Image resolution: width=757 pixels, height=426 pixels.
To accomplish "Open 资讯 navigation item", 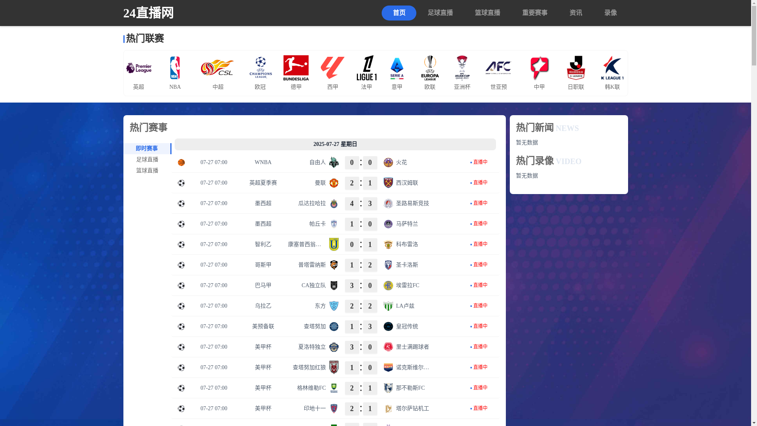I will [x=576, y=13].
